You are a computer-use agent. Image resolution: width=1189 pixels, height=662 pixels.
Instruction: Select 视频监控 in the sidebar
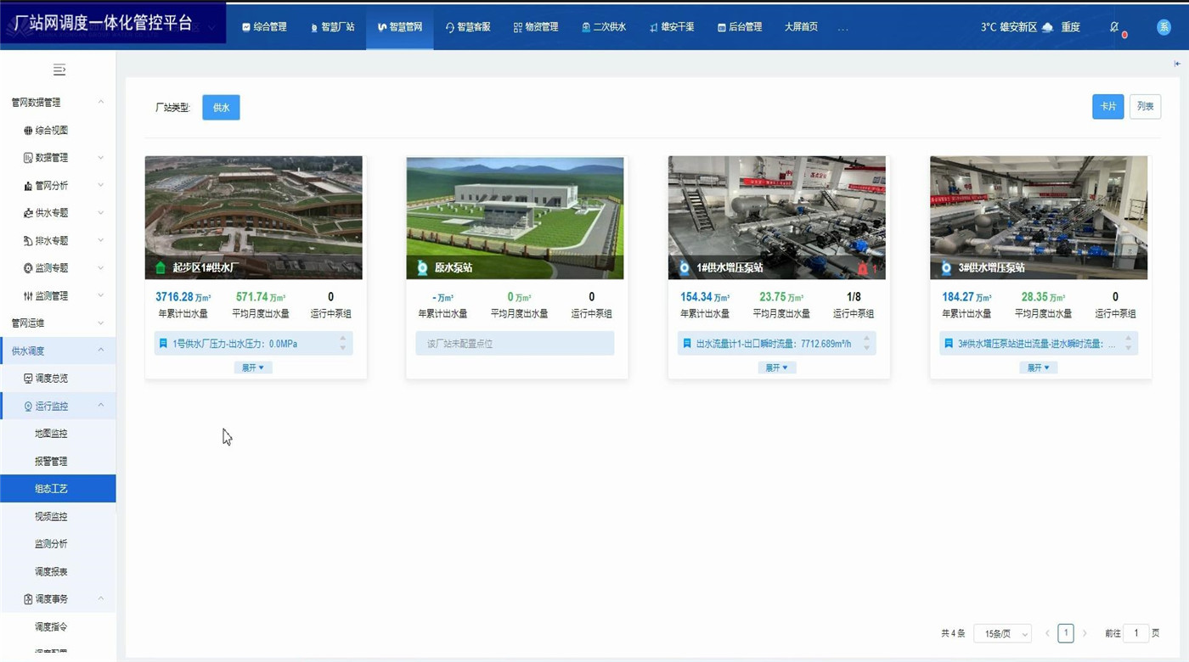pos(51,516)
